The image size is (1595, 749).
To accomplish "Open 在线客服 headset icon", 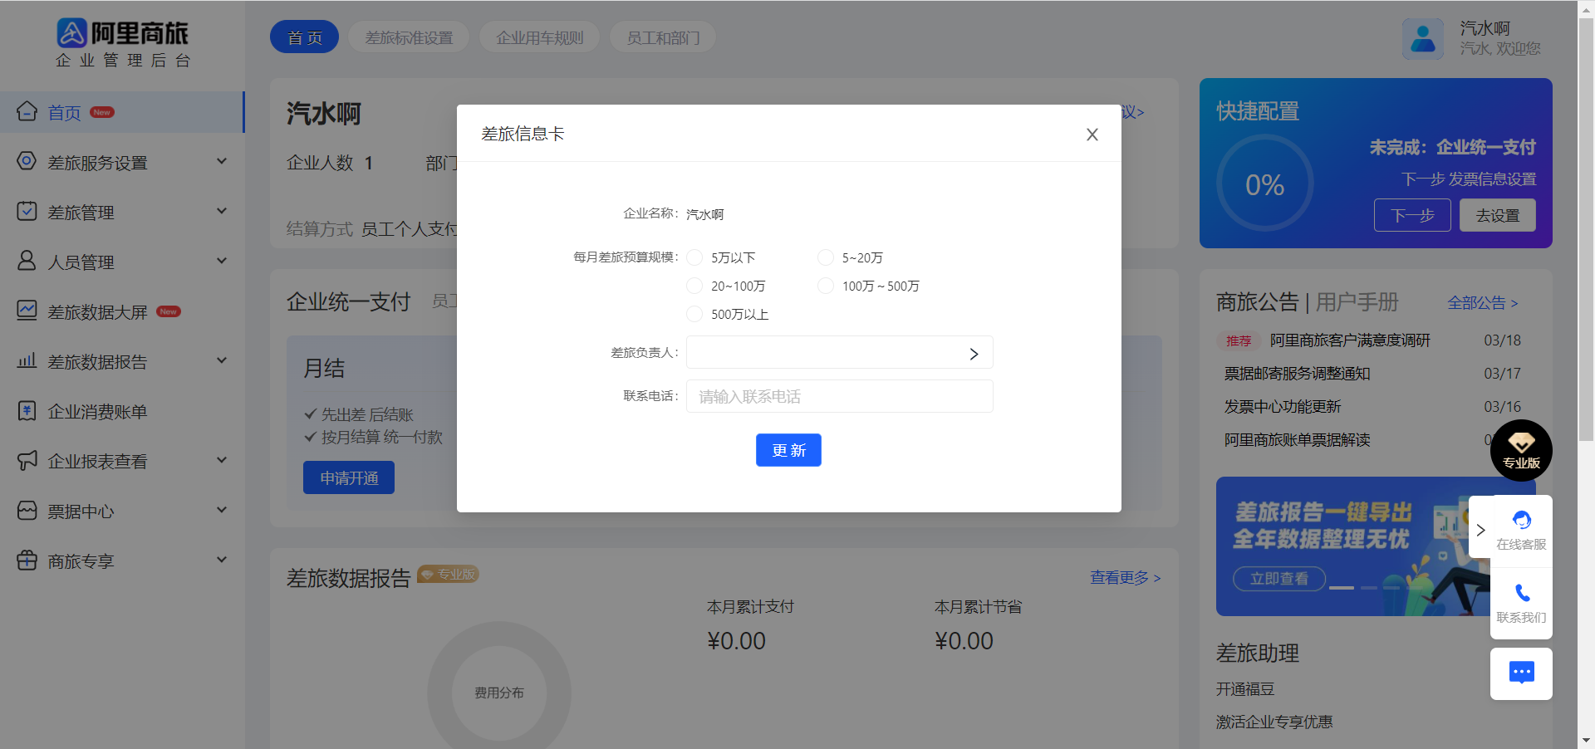I will tap(1522, 521).
